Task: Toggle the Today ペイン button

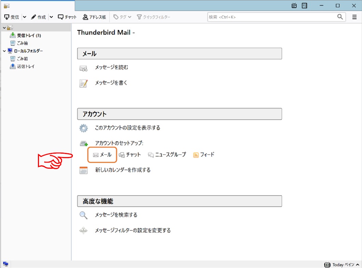Action: [x=342, y=265]
